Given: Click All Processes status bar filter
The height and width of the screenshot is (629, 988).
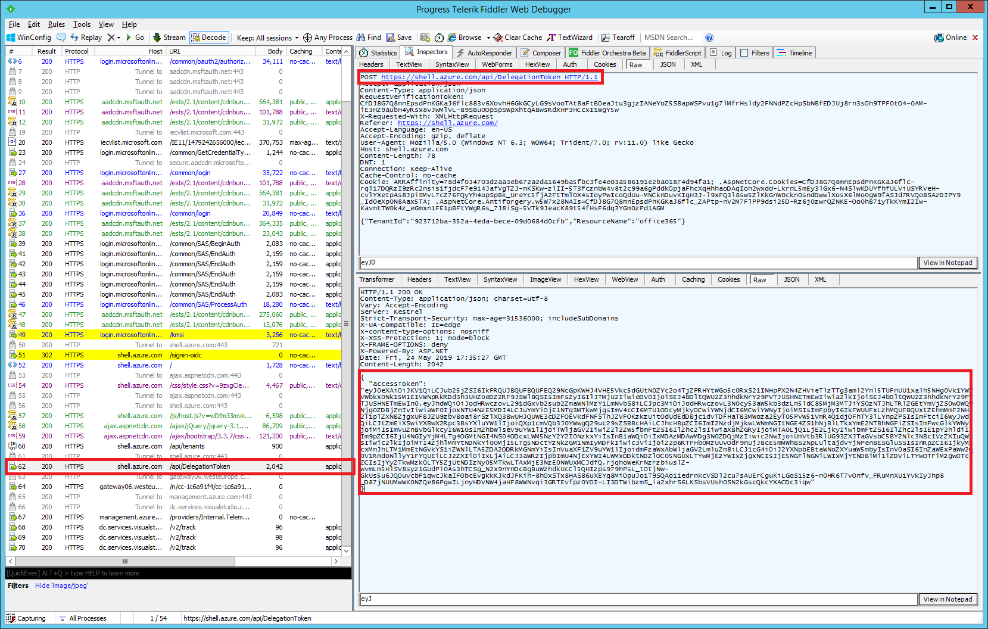Looking at the screenshot, I should tap(83, 618).
